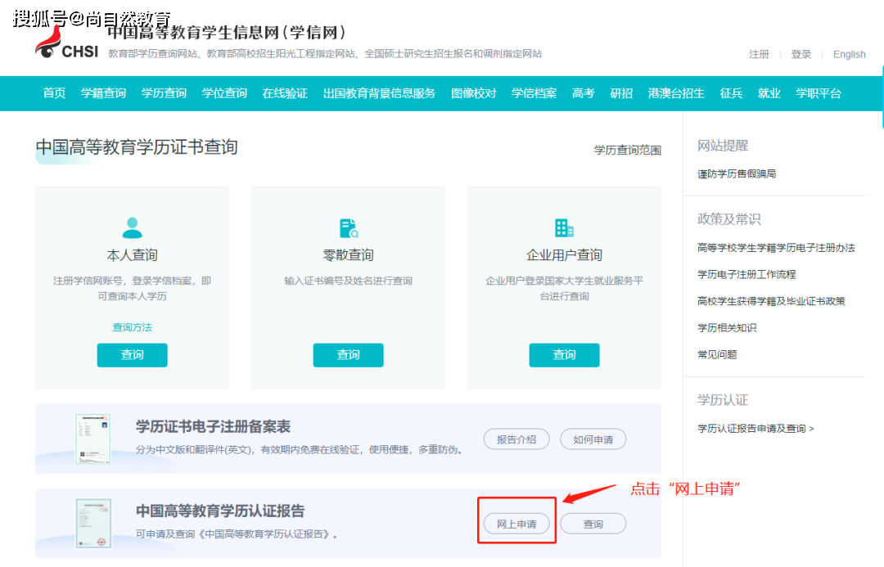Switch site language to English
Screen dimensions: 884x567
[849, 54]
